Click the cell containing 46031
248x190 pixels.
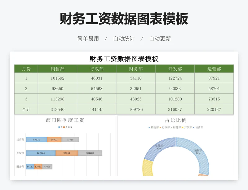click(x=97, y=78)
